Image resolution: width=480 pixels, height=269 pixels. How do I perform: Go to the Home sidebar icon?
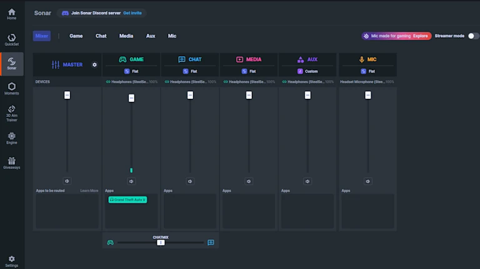pyautogui.click(x=12, y=14)
